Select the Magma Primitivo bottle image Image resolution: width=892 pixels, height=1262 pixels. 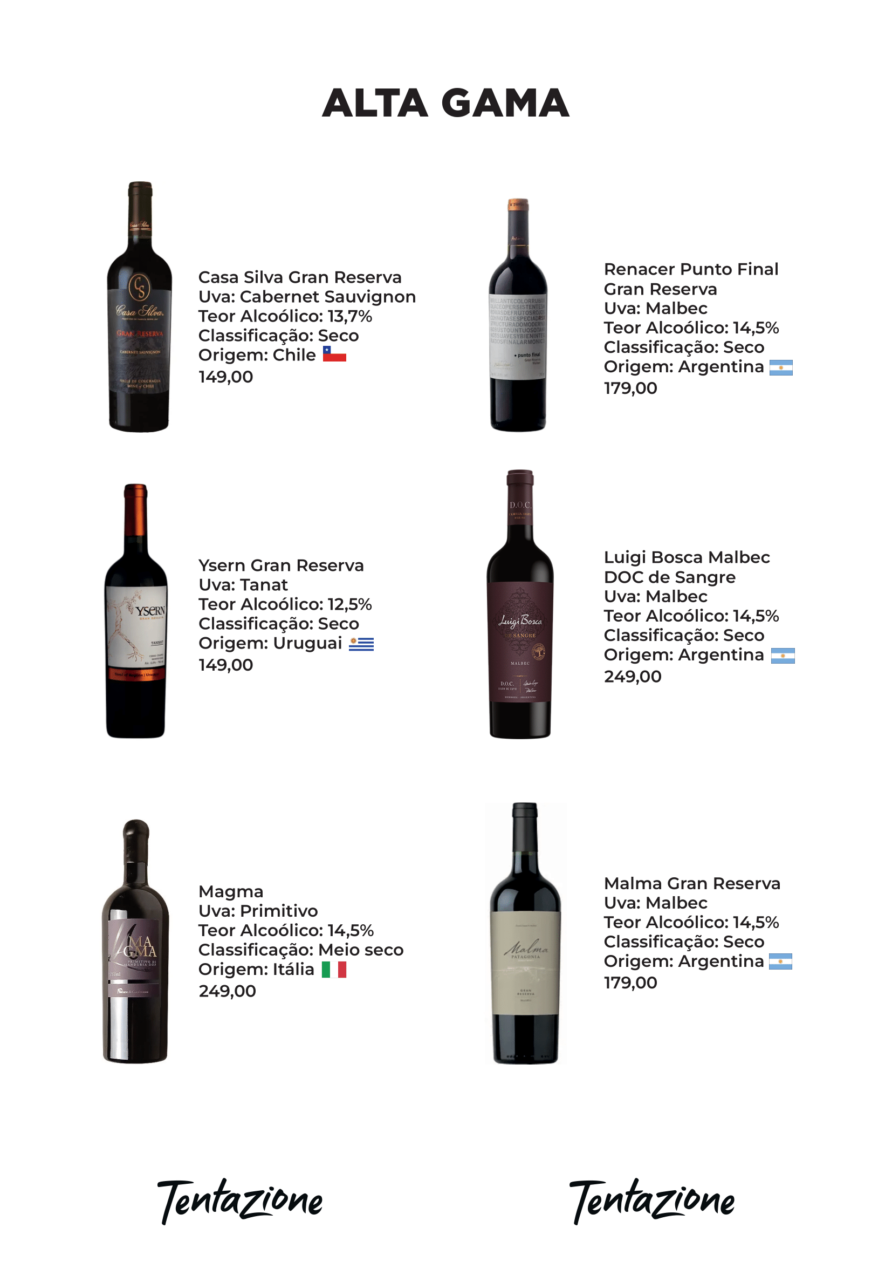135,941
